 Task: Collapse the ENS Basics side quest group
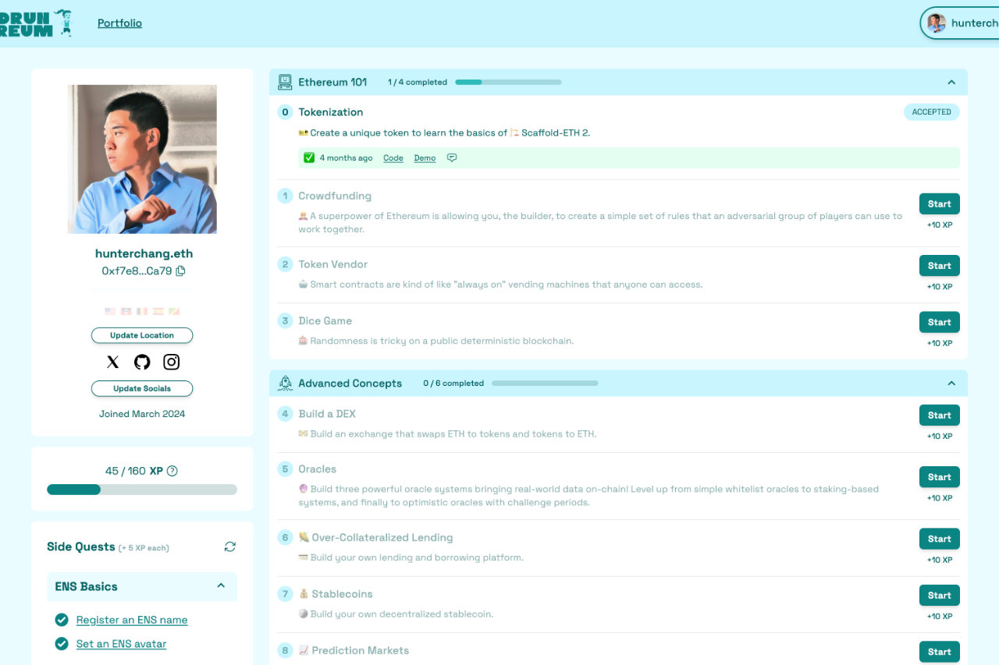(x=221, y=586)
